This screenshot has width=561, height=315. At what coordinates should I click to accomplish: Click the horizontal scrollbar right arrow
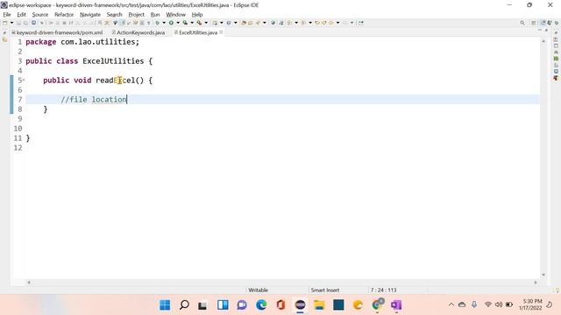pyautogui.click(x=536, y=283)
